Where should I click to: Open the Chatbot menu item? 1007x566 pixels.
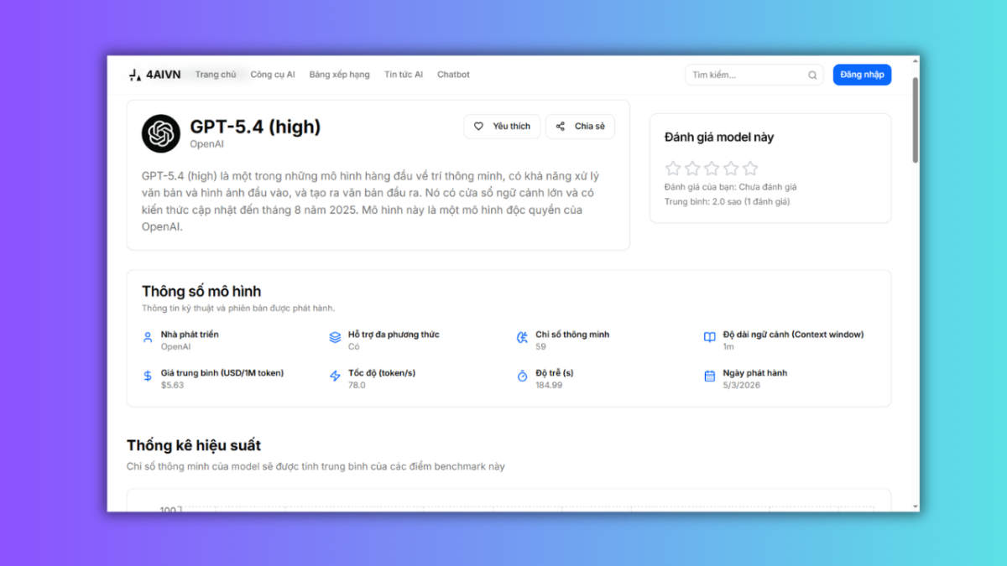tap(453, 75)
